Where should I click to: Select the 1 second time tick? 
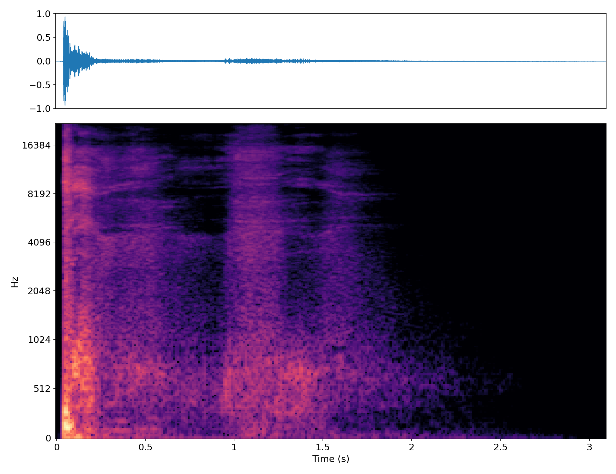tap(234, 447)
